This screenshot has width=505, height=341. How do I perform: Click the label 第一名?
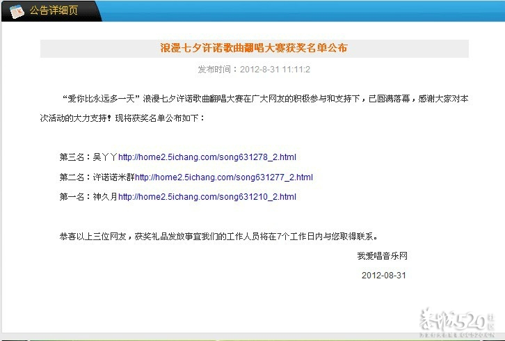click(x=72, y=197)
